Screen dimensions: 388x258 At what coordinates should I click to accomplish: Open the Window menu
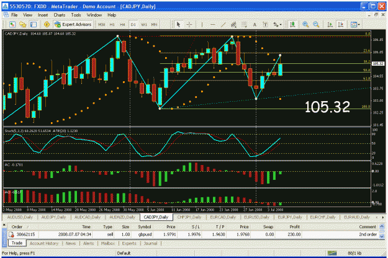[94, 15]
